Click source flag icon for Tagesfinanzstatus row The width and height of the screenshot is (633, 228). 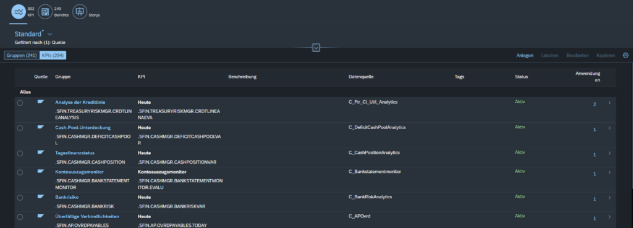[x=40, y=152]
